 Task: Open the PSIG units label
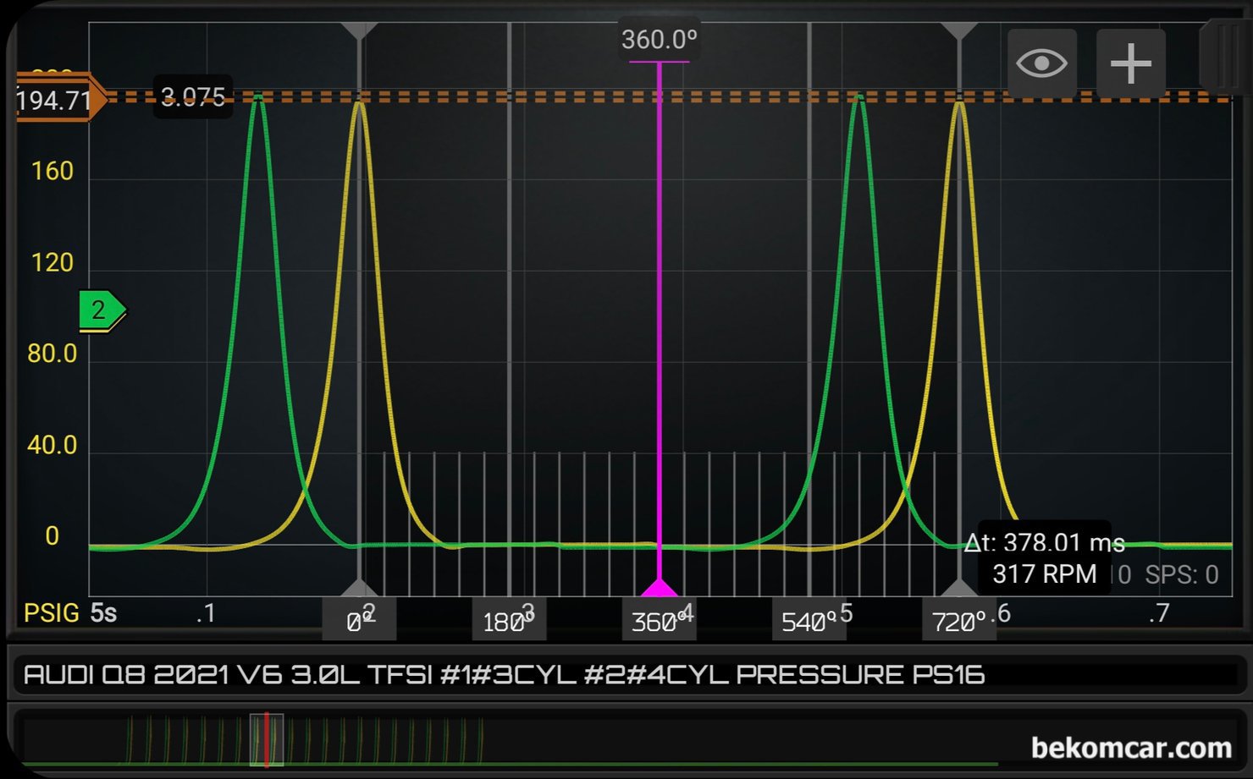51,612
